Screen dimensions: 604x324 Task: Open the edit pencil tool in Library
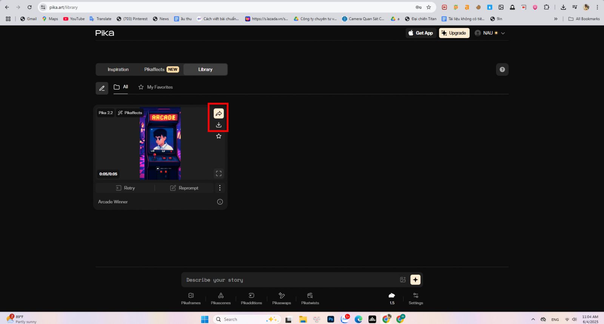pyautogui.click(x=102, y=88)
